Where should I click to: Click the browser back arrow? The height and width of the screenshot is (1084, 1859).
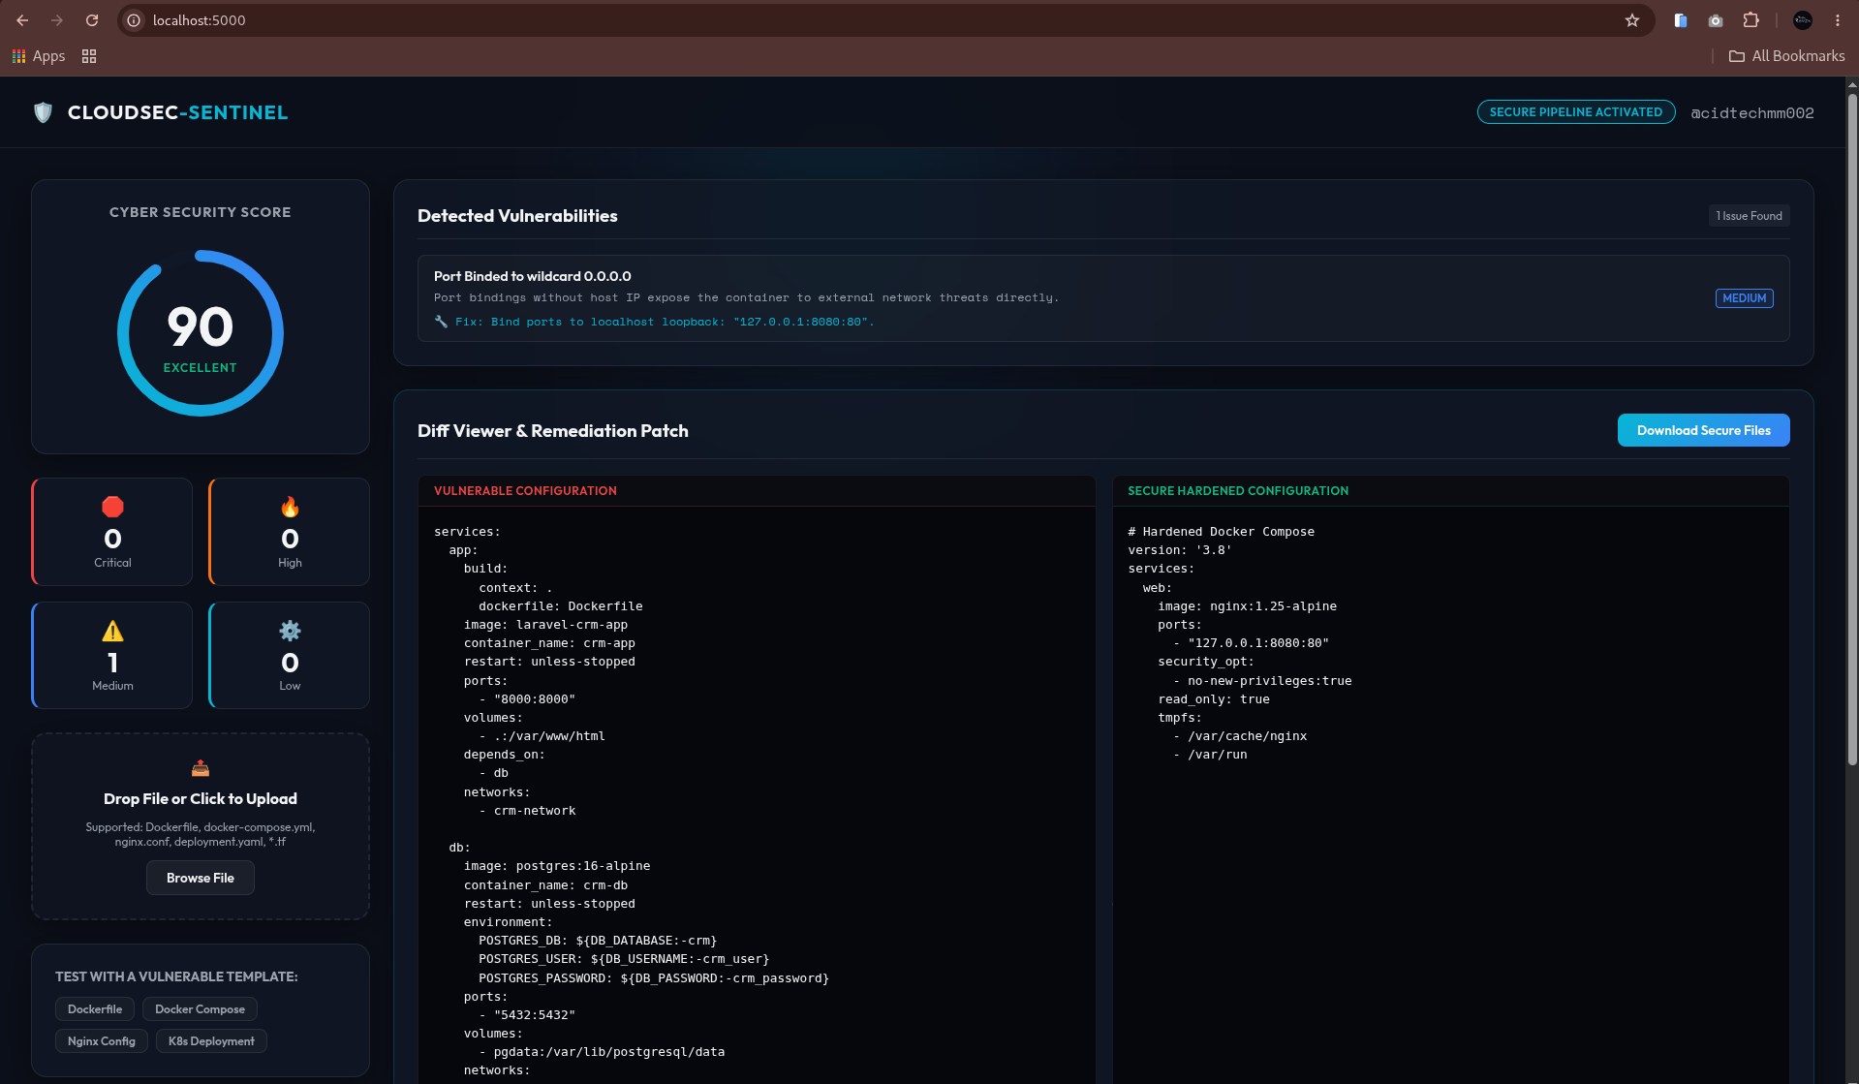tap(22, 20)
